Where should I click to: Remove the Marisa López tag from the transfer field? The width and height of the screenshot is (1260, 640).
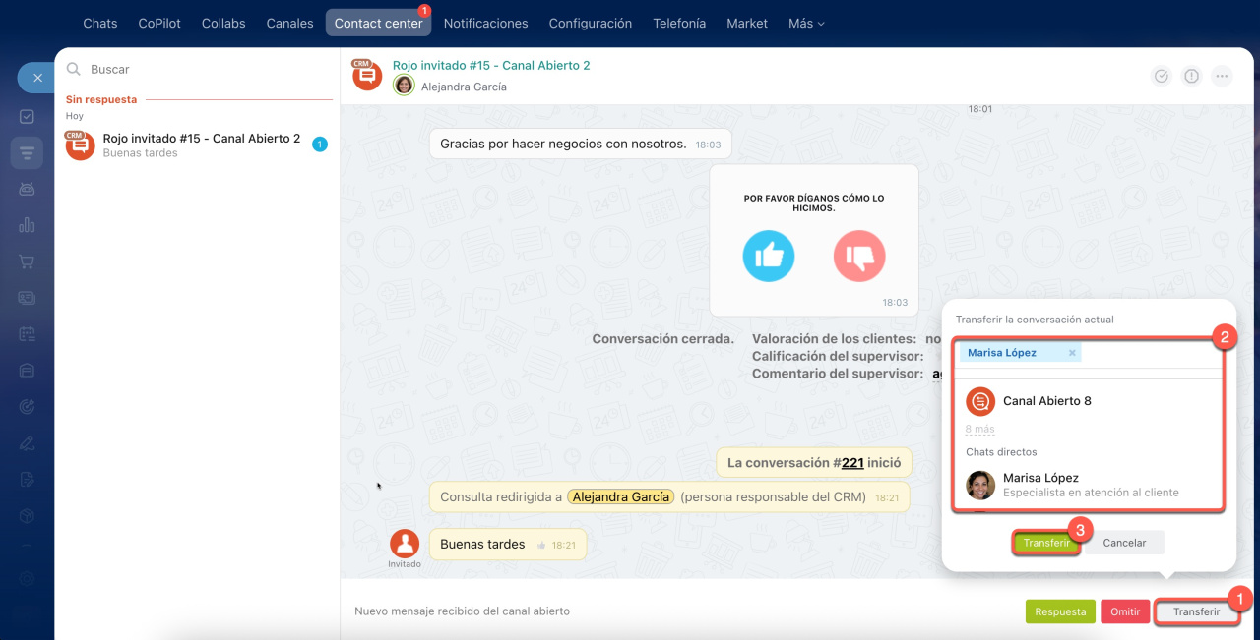[x=1072, y=353]
